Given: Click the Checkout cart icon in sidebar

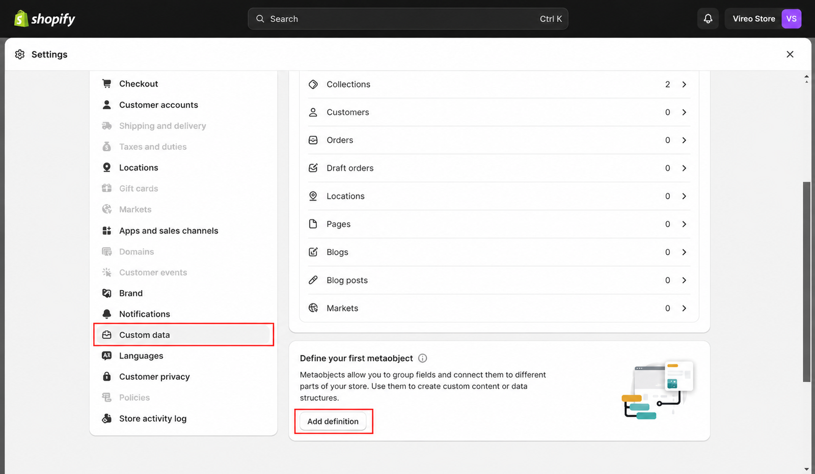Looking at the screenshot, I should 106,83.
